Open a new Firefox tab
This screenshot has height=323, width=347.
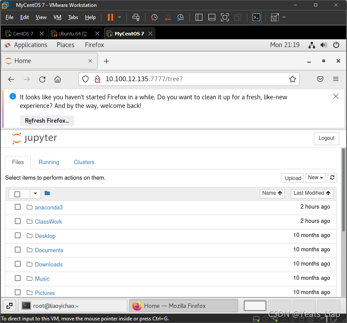pos(107,61)
